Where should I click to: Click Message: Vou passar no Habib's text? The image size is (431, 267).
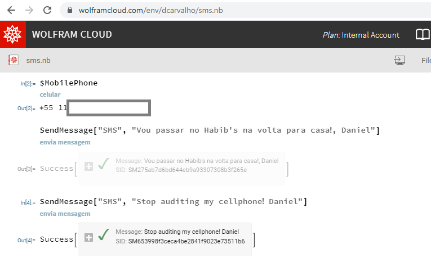pyautogui.click(x=197, y=161)
